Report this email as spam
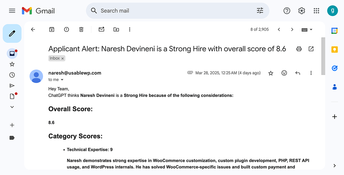Screen dimensions: 344x175 coord(66,29)
